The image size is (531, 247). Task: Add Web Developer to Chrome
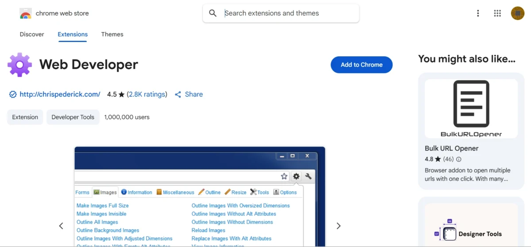(x=362, y=65)
